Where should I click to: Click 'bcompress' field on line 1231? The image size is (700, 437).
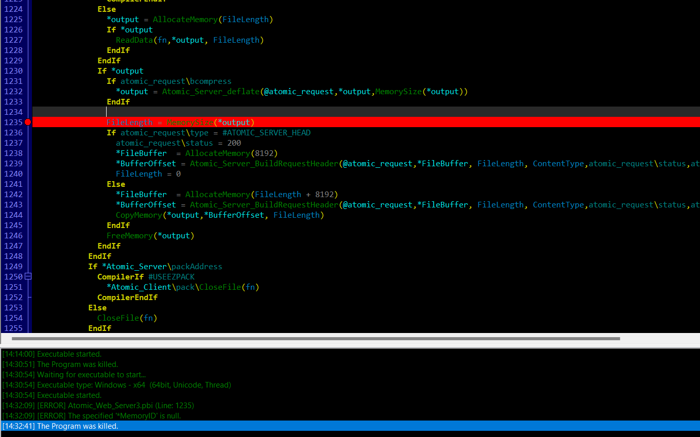click(211, 81)
